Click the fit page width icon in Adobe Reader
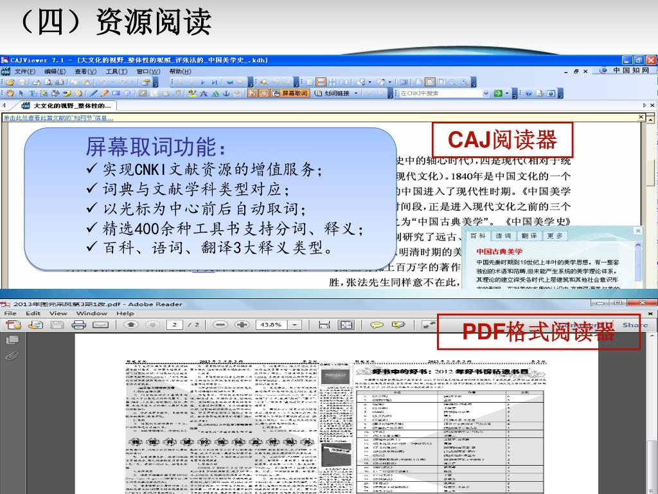 pyautogui.click(x=325, y=325)
